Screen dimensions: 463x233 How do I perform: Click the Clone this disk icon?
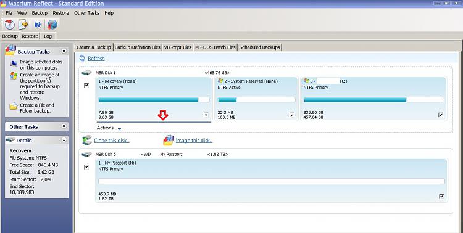87,140
